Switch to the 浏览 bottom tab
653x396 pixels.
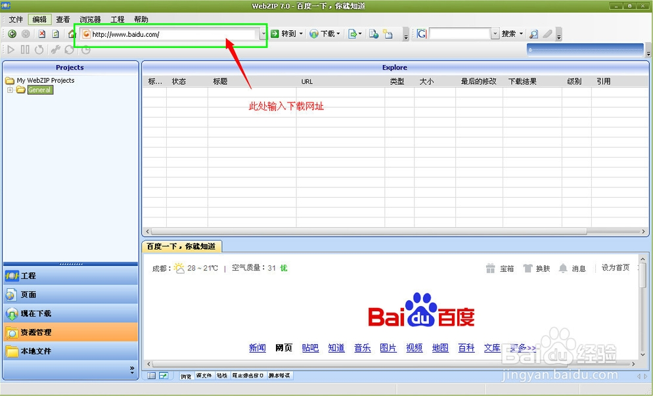[x=186, y=376]
